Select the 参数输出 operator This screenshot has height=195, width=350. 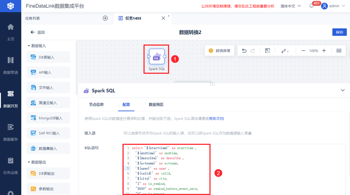pyautogui.click(x=48, y=189)
